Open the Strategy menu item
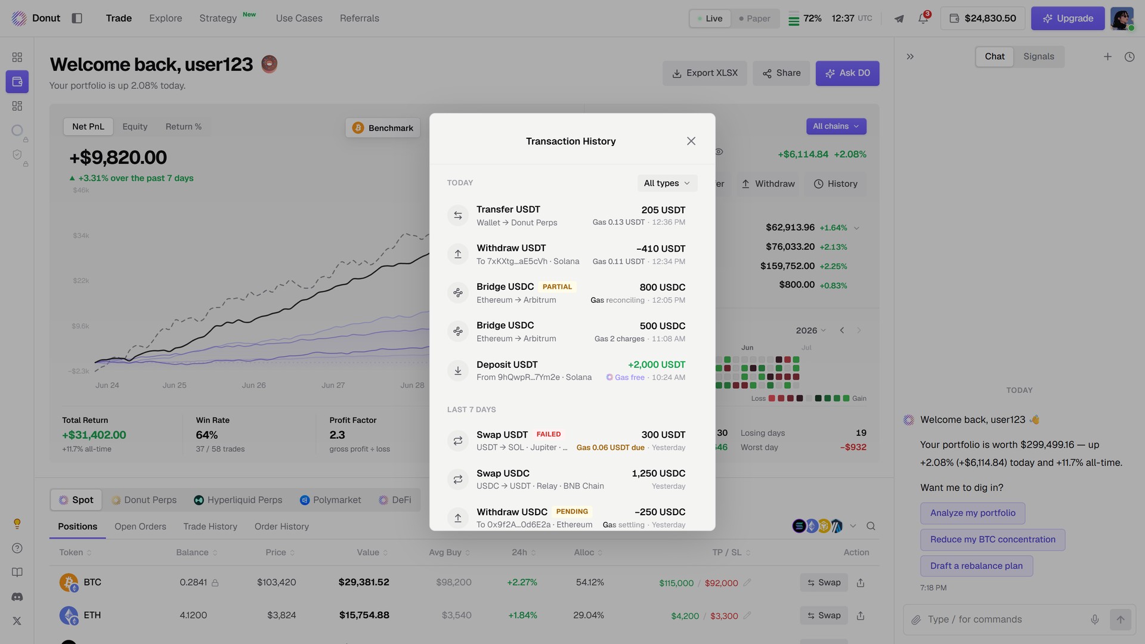Image resolution: width=1145 pixels, height=644 pixels. click(x=218, y=18)
